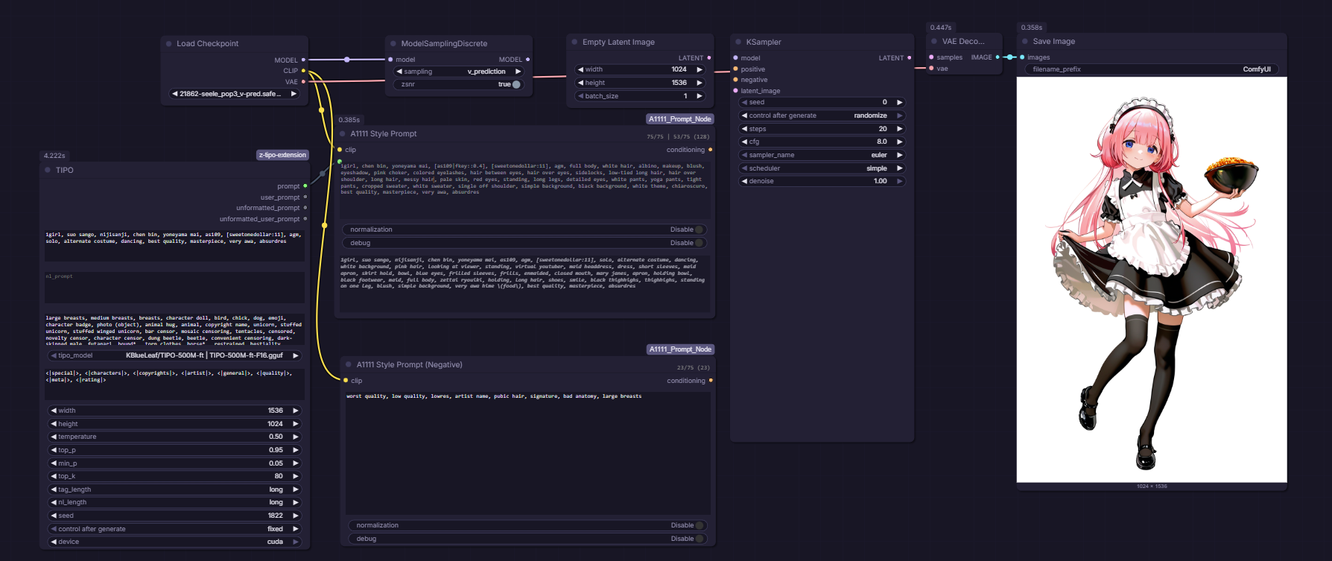
Task: Click the LATENT output port on KSampler
Action: pos(910,58)
